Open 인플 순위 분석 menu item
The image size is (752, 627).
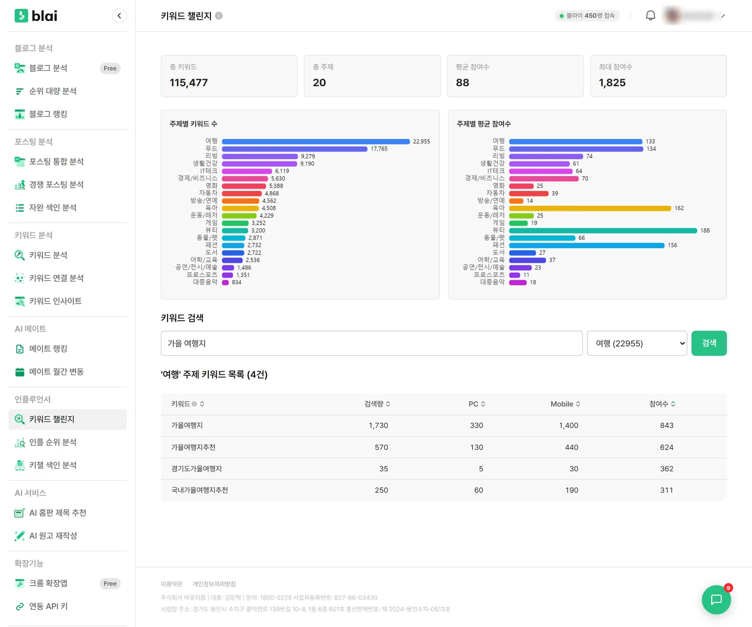68,442
